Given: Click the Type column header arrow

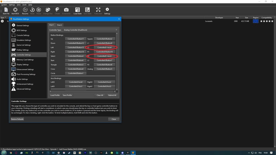Looking at the screenshot, I should click(5, 17).
